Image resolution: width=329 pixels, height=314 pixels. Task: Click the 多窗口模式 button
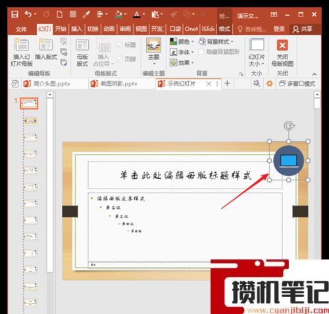pyautogui.click(x=297, y=83)
